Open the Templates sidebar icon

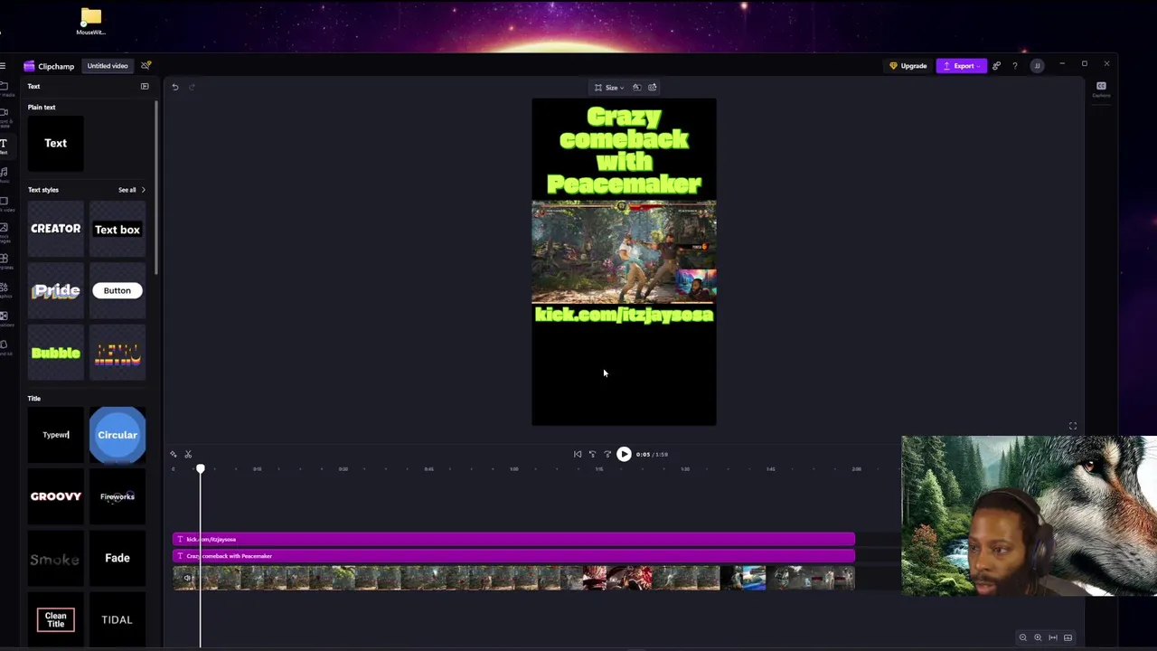(x=5, y=261)
